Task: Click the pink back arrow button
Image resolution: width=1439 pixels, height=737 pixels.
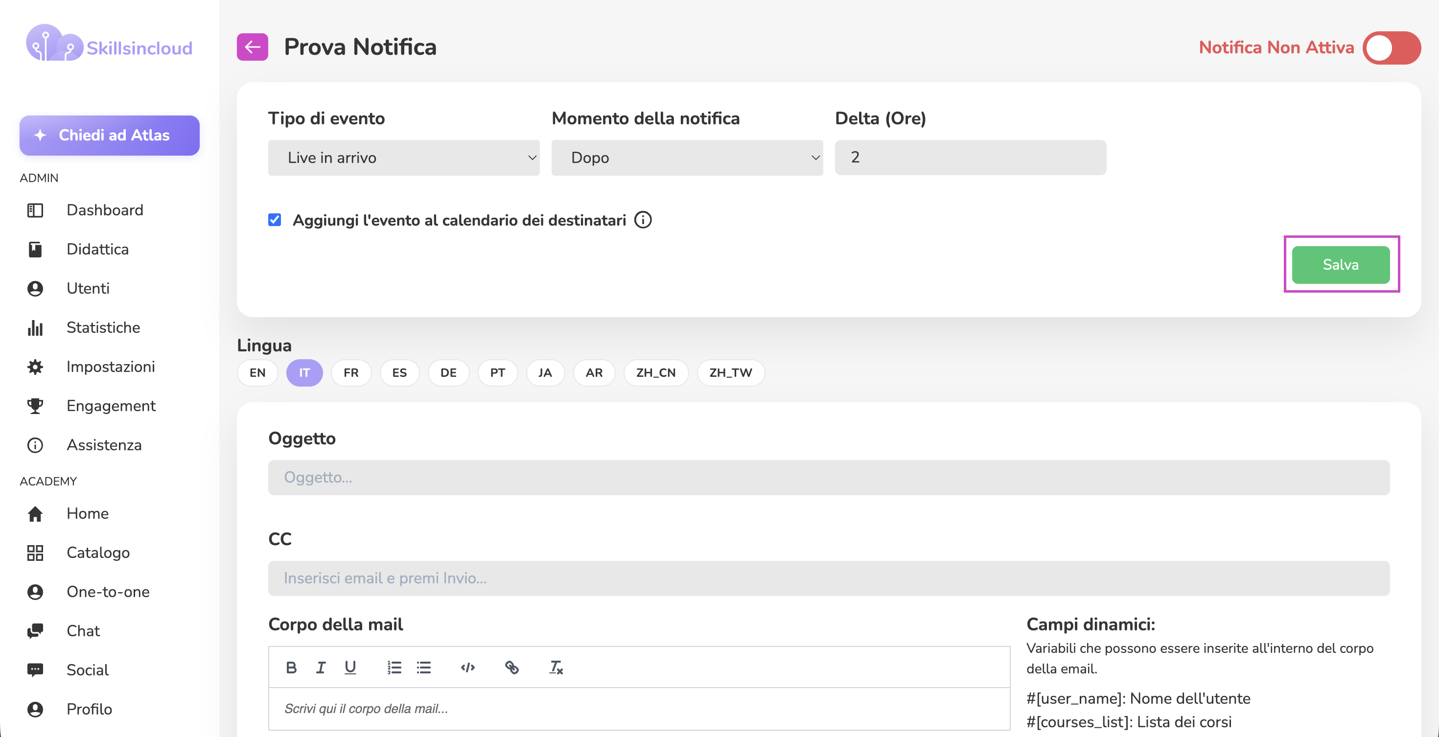Action: tap(252, 47)
